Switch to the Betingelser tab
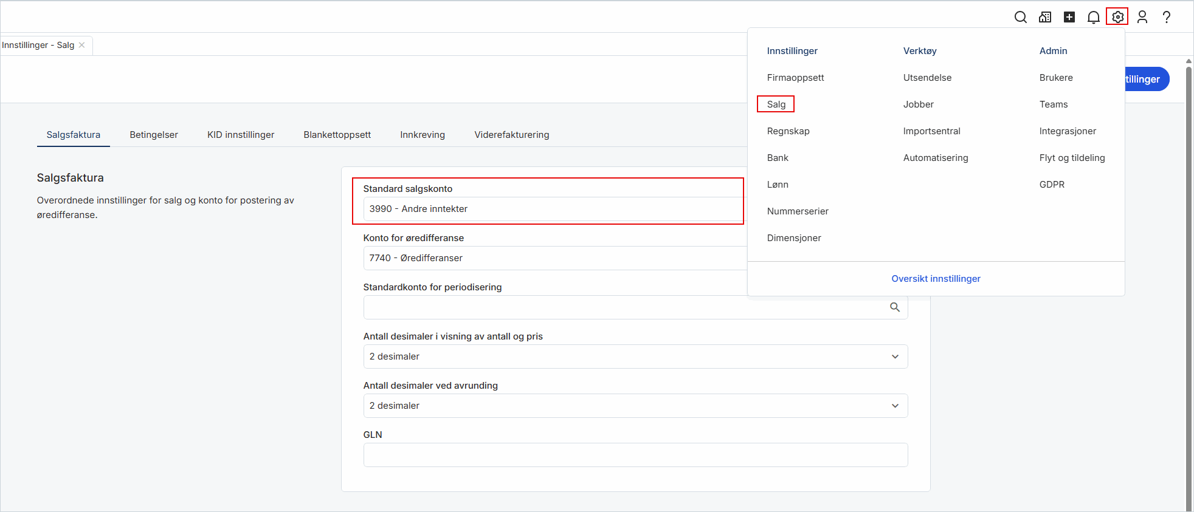This screenshot has width=1194, height=512. coord(154,135)
